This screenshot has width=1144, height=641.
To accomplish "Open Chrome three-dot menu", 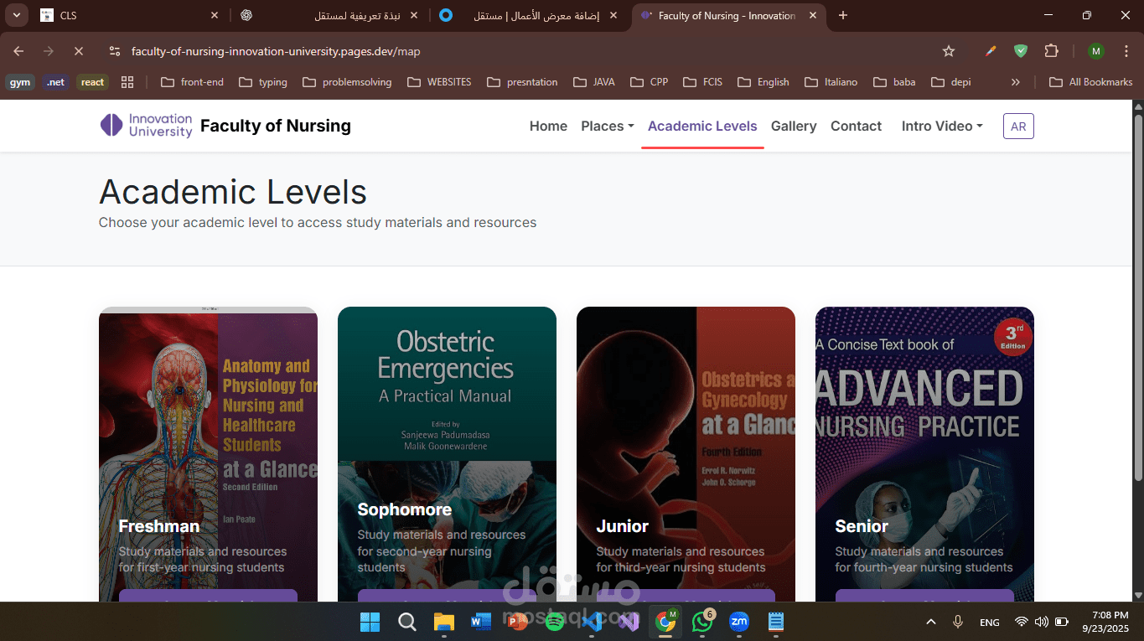I will tap(1126, 51).
